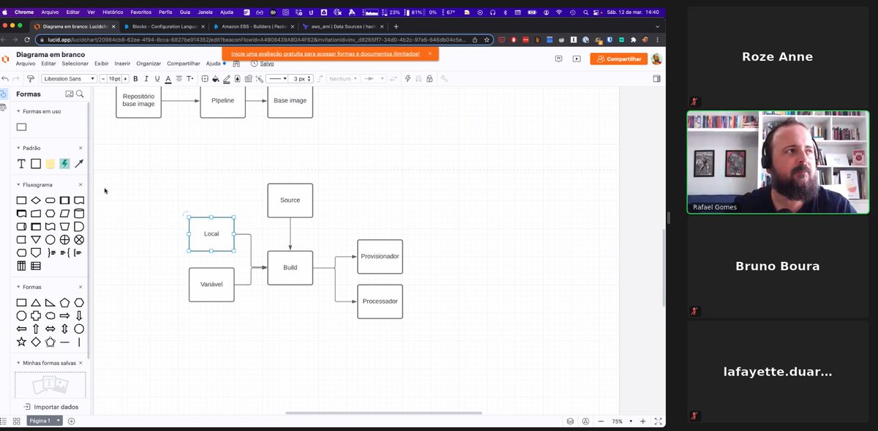878x431 pixels.
Task: Decrease font size with minus stepper
Action: [x=103, y=78]
